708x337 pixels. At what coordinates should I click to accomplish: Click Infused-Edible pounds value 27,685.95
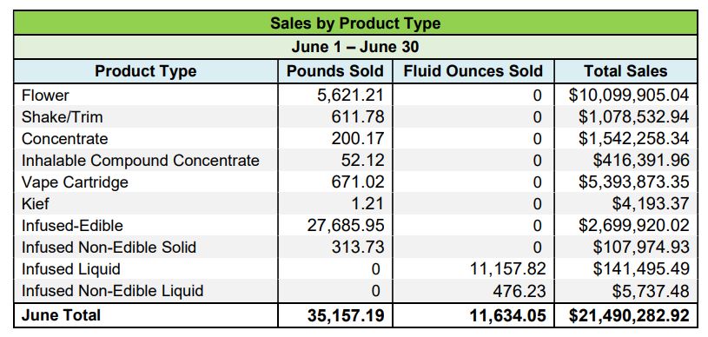tap(346, 226)
